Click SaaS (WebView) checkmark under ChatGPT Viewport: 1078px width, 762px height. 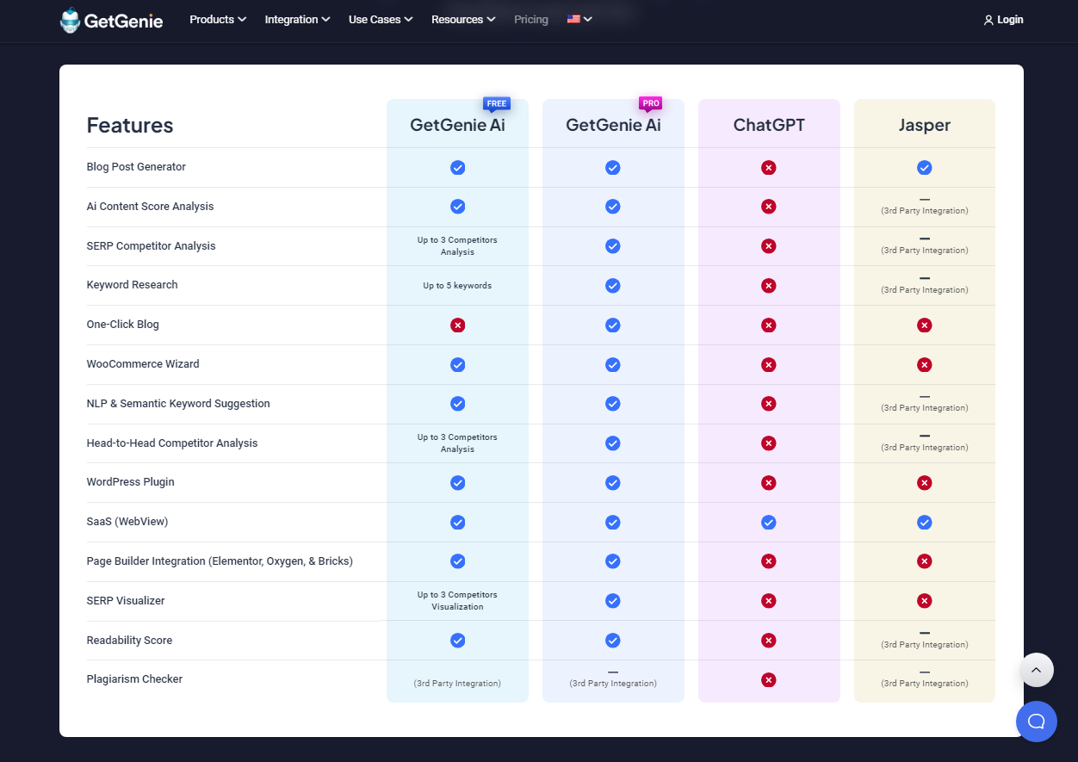pyautogui.click(x=769, y=523)
